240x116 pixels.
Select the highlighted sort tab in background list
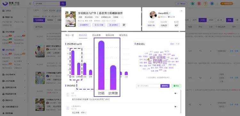(x=39, y=20)
